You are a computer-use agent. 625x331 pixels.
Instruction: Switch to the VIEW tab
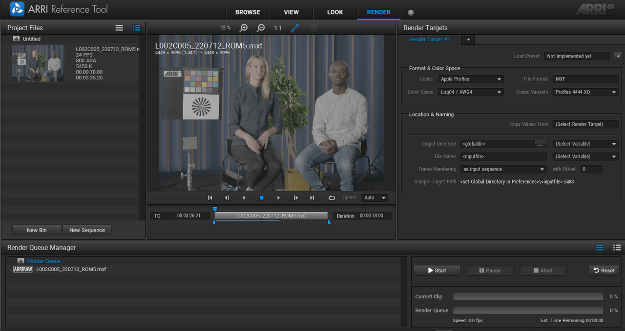click(x=292, y=12)
